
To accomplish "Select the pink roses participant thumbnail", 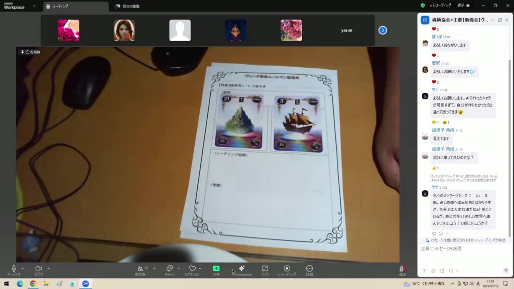I will [292, 30].
